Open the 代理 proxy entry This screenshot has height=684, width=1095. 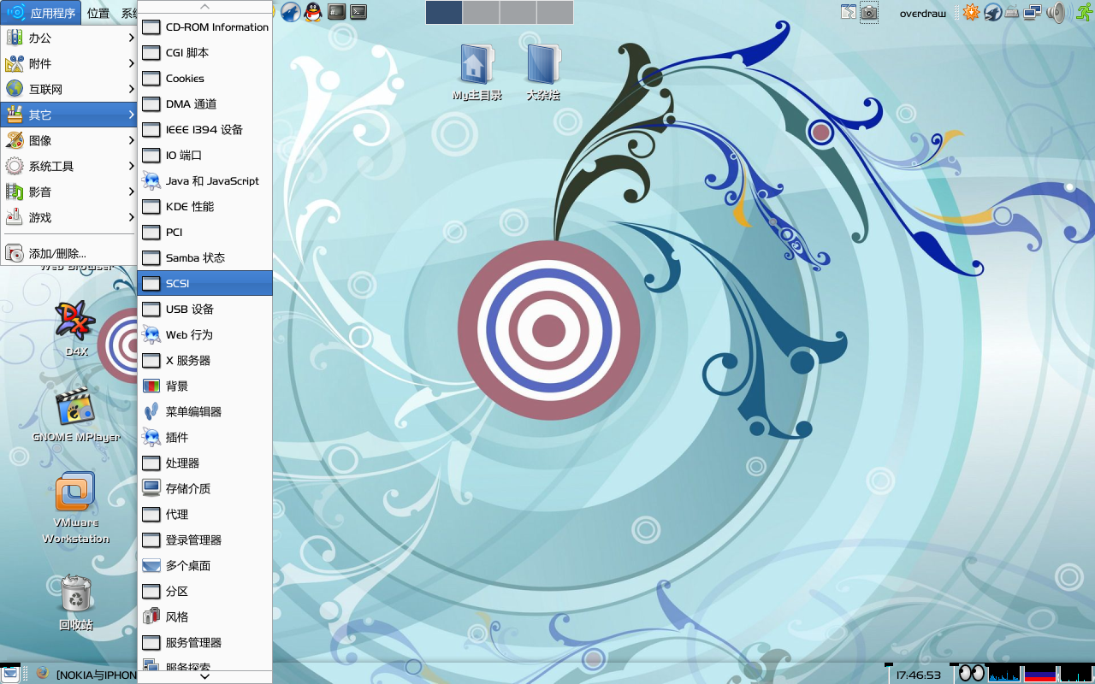(x=204, y=514)
